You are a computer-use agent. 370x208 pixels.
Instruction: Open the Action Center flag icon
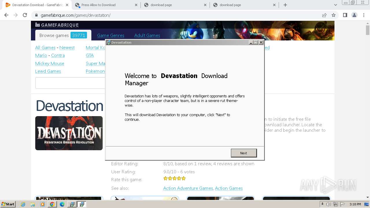point(342,204)
